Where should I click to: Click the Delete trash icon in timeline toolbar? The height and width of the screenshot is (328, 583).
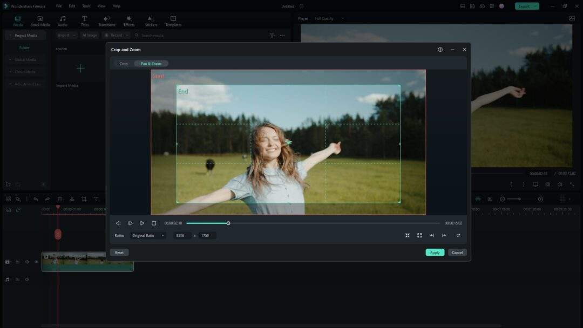click(61, 199)
